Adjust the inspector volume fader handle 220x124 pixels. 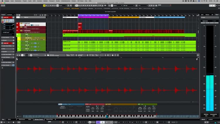coord(12,25)
